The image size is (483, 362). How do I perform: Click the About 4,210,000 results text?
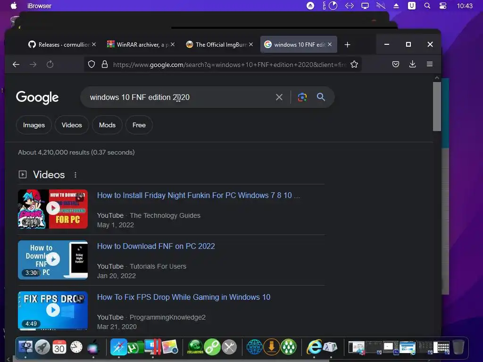click(x=76, y=152)
